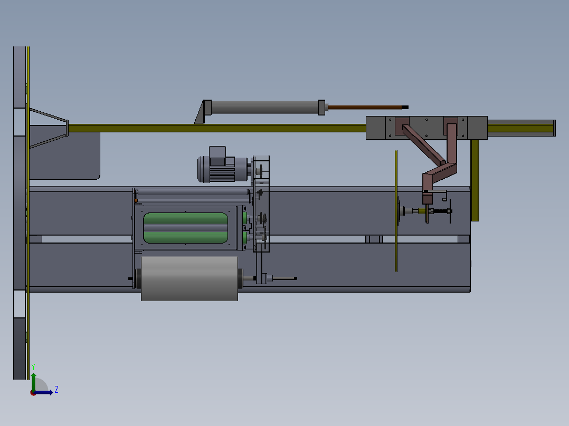The width and height of the screenshot is (569, 426).
Task: Select the large gray material roll
Action: (x=189, y=278)
